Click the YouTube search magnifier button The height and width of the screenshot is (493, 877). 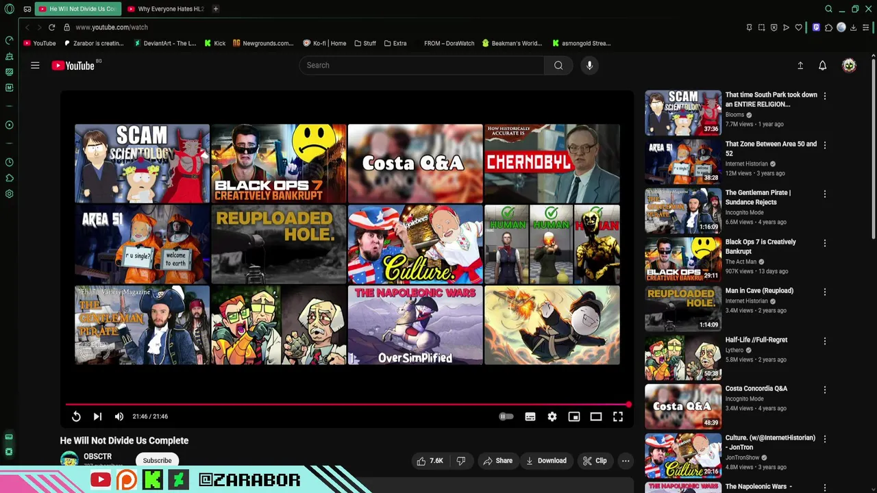pyautogui.click(x=558, y=65)
